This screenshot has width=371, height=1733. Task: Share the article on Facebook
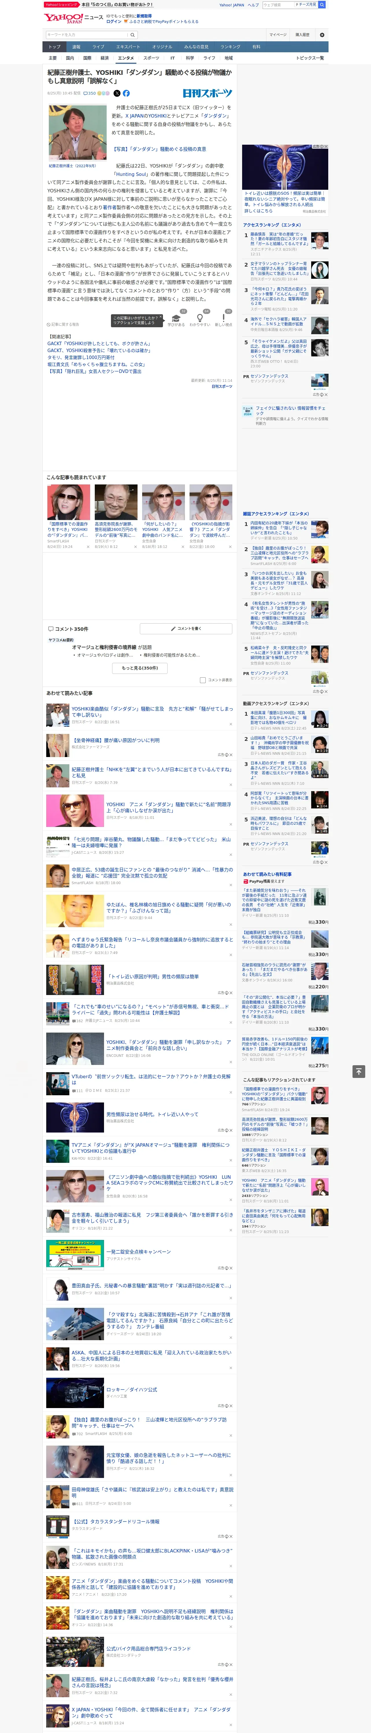pos(126,94)
